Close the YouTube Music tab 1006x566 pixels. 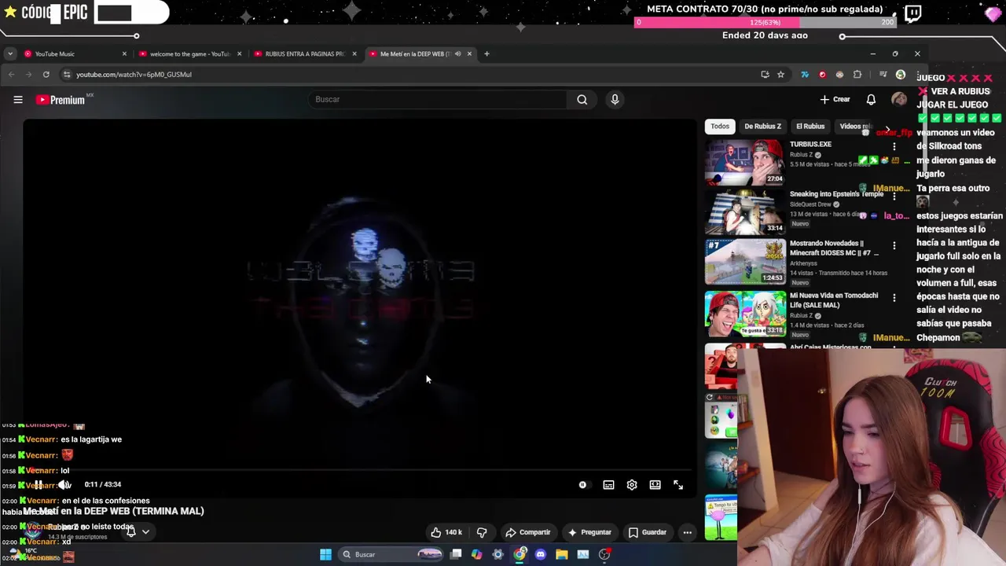[x=124, y=54]
